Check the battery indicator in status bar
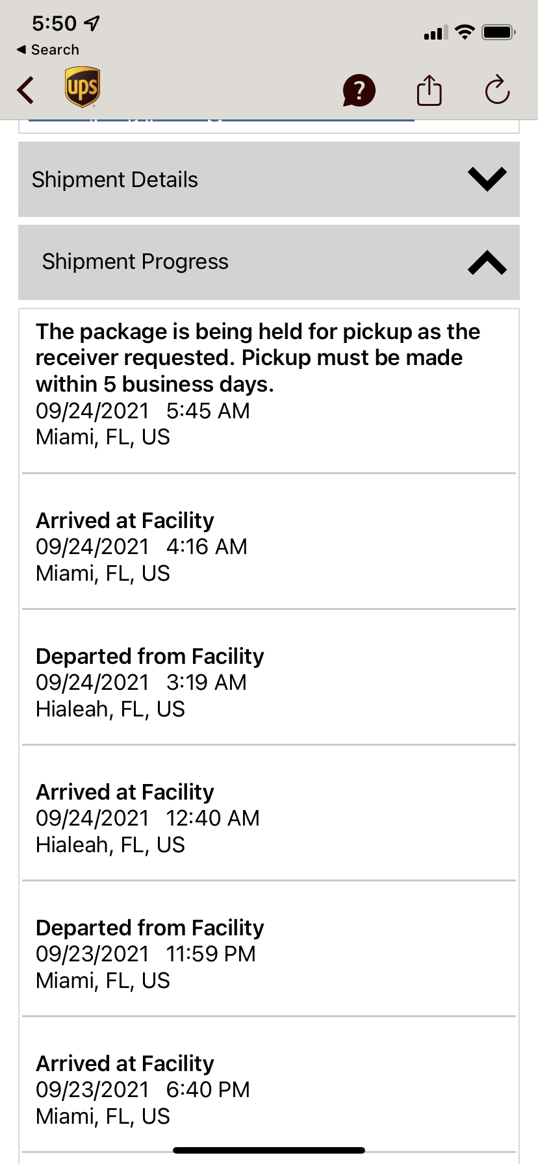 [x=498, y=32]
